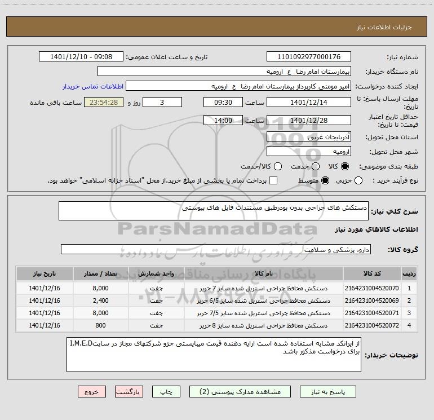
Task: Click تاریخ نیاز column header
Action: pyautogui.click(x=45, y=273)
